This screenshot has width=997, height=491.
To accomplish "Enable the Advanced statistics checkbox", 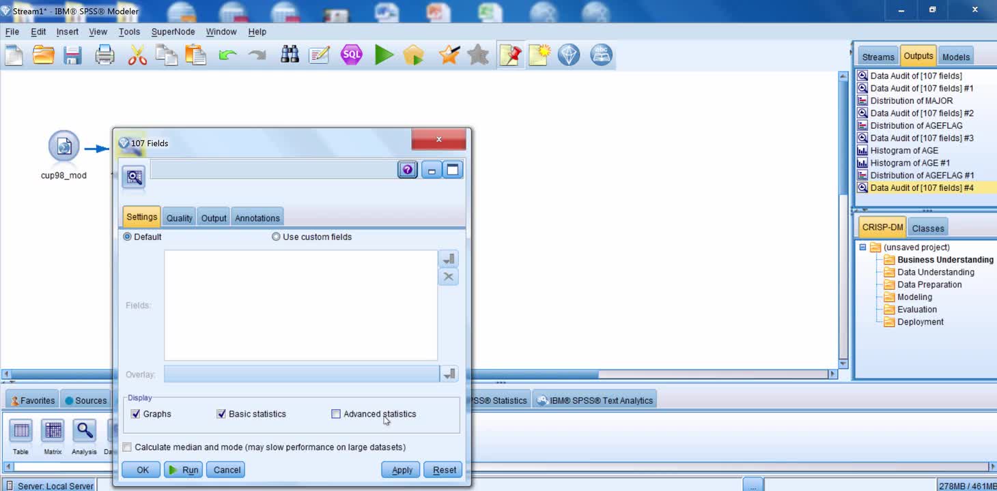I will click(335, 414).
